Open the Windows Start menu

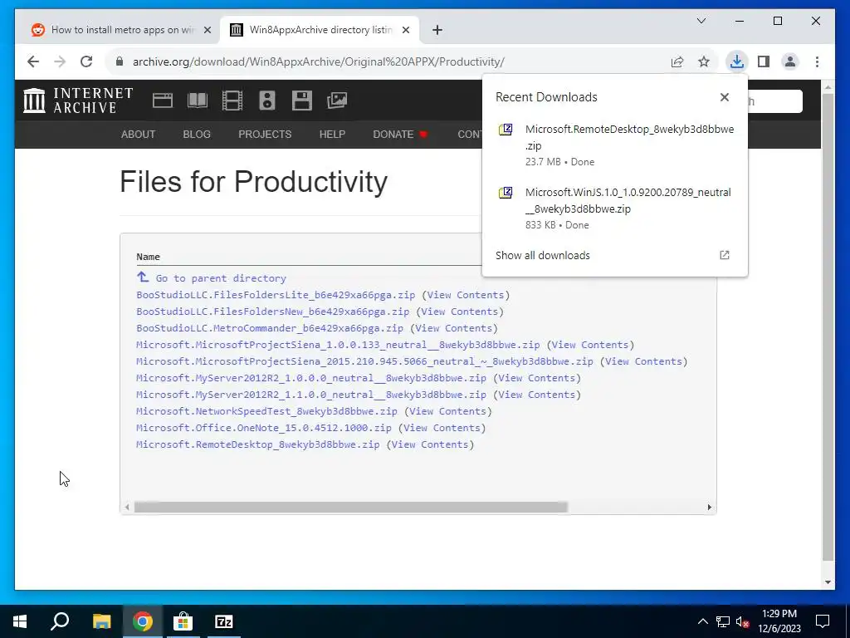pos(20,621)
